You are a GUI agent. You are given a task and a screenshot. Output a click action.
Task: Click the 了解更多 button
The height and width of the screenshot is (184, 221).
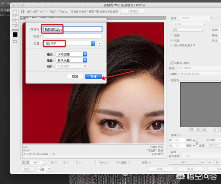(133, 11)
